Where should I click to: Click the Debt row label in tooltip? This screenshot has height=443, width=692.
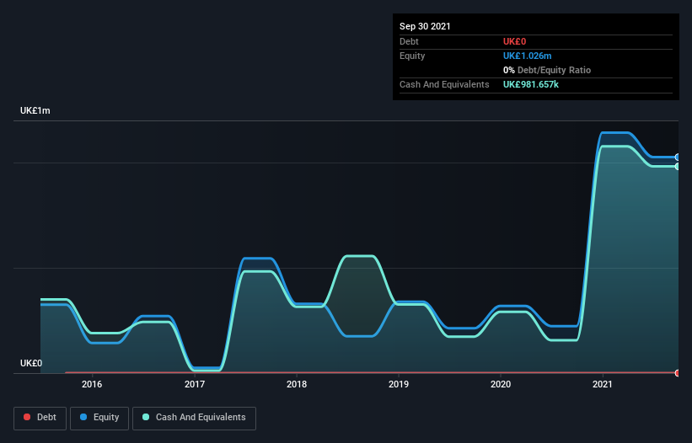[409, 41]
